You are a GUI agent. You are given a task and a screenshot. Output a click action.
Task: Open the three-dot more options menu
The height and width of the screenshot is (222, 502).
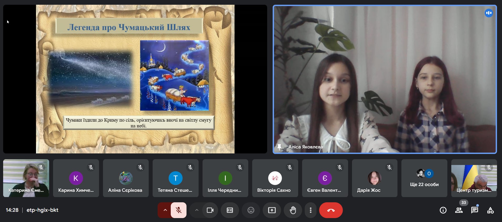coord(310,210)
